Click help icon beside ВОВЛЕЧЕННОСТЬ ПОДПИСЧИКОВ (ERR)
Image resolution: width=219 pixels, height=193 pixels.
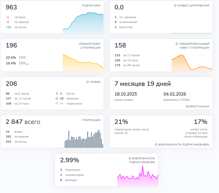(x=156, y=145)
